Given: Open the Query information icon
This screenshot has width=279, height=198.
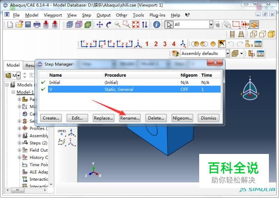Looking at the screenshot, I should pyautogui.click(x=156, y=24).
